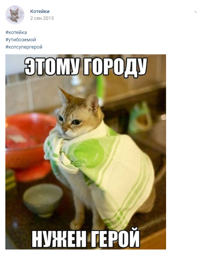Click the НУЖЕН ГЕРОЙ caption on the meme
This screenshot has width=197, height=256.
click(86, 238)
